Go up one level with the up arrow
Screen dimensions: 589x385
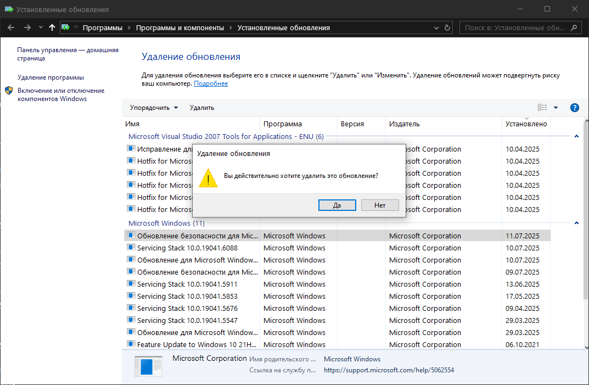[52, 27]
